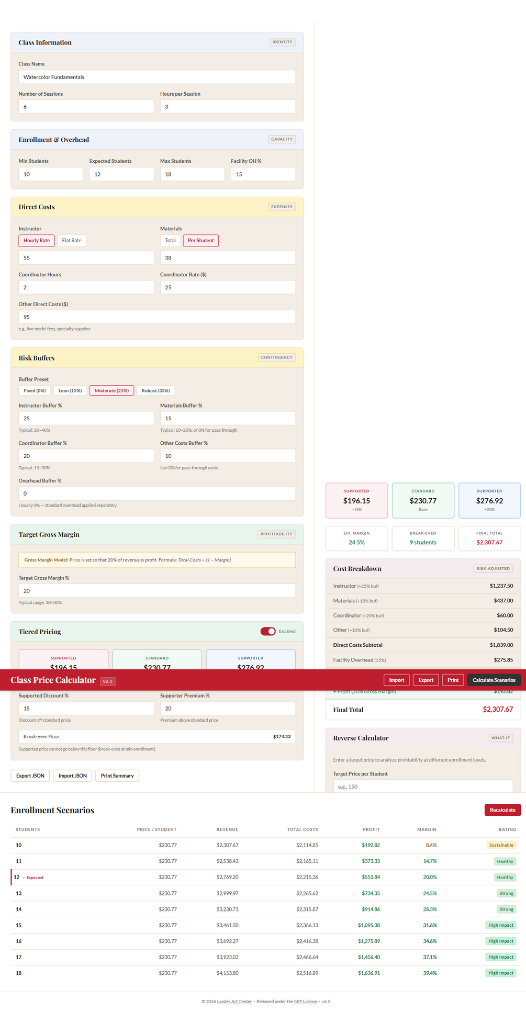Viewport: 526px width, 1011px height.
Task: Focus the Coordinator Hours field
Action: point(86,287)
